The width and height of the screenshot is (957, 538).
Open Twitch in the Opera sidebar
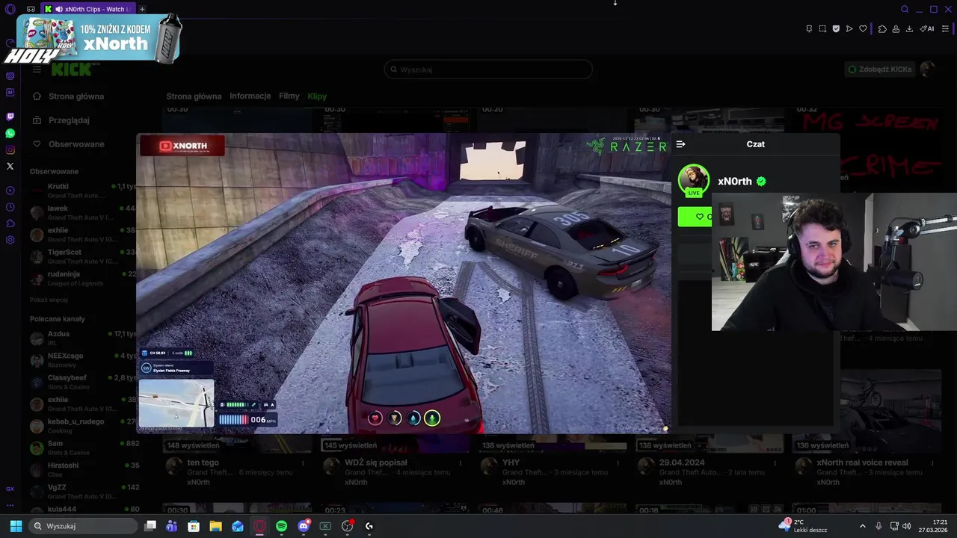[x=10, y=117]
